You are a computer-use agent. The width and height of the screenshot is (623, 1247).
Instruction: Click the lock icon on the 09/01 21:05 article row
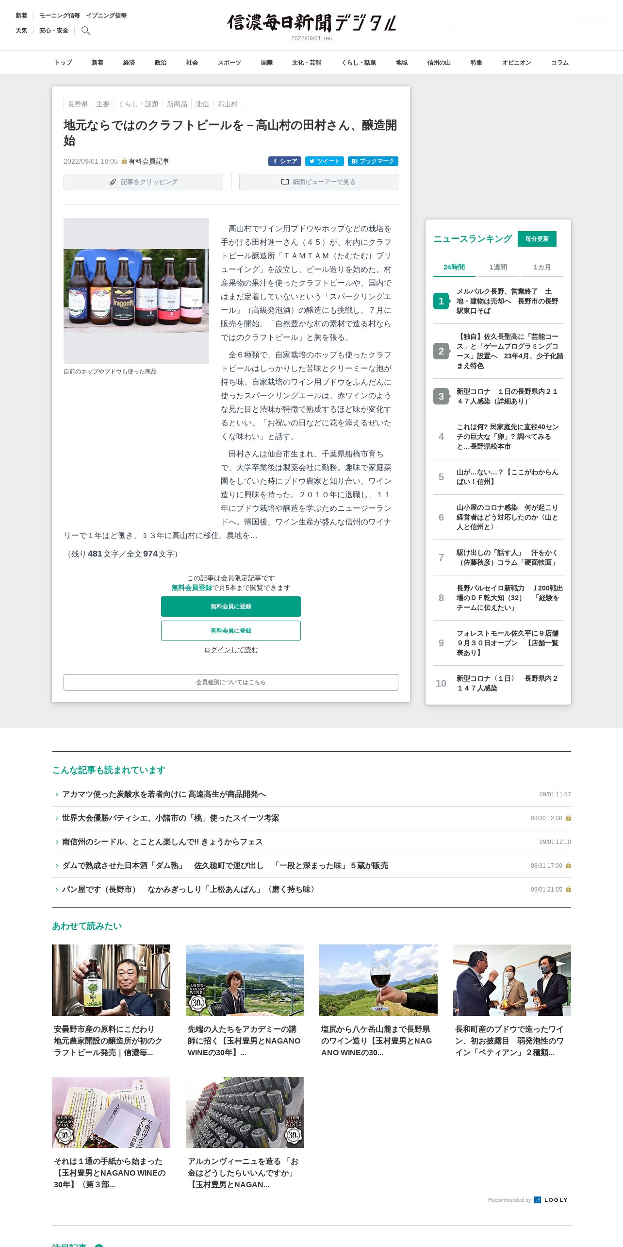point(569,890)
